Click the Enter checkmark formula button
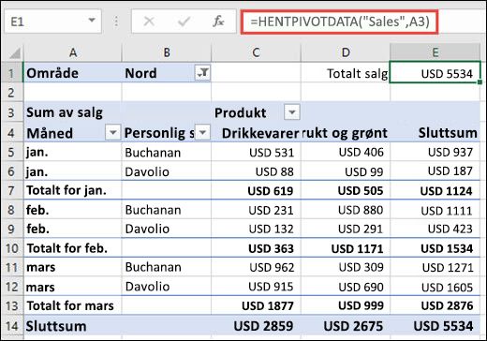This screenshot has height=341, width=487. [x=184, y=22]
